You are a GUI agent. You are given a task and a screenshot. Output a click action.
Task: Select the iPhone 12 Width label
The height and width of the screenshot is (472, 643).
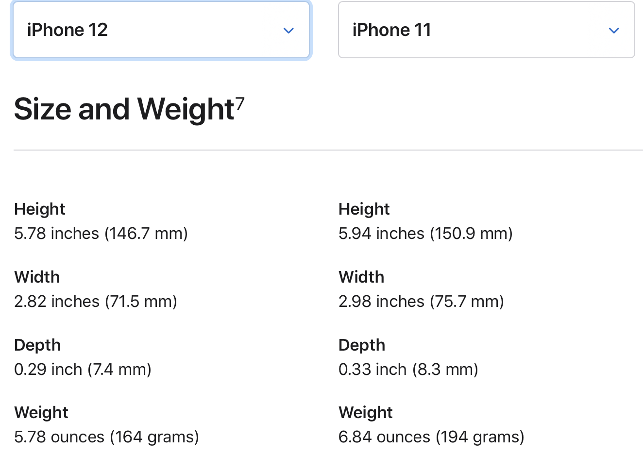coord(37,277)
